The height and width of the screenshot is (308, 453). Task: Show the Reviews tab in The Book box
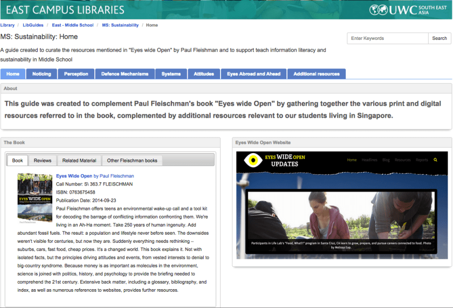pos(43,160)
